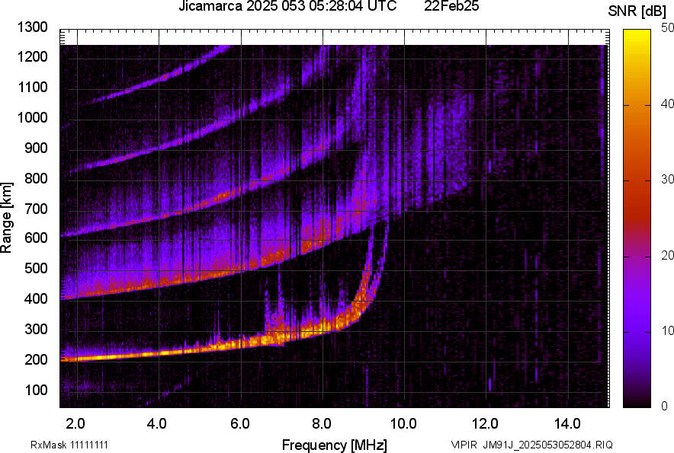
Task: Select the 50 tick label on colorbar
Action: [668, 28]
